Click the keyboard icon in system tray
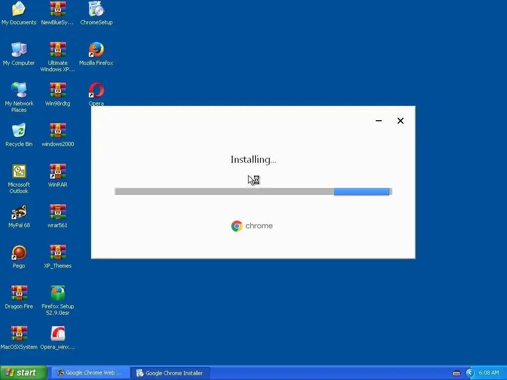 coord(456,373)
